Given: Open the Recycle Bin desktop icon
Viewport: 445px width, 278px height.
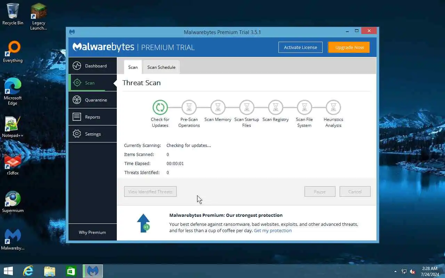Looking at the screenshot, I should click(13, 15).
